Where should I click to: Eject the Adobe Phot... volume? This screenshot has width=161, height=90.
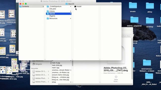[48, 78]
